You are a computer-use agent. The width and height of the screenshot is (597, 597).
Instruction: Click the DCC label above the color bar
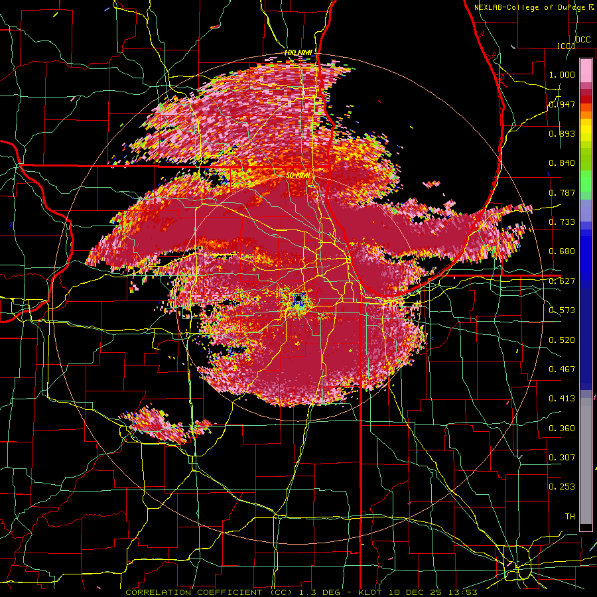[x=583, y=40]
